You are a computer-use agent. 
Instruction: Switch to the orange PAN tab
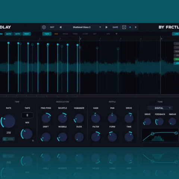coord(56,34)
